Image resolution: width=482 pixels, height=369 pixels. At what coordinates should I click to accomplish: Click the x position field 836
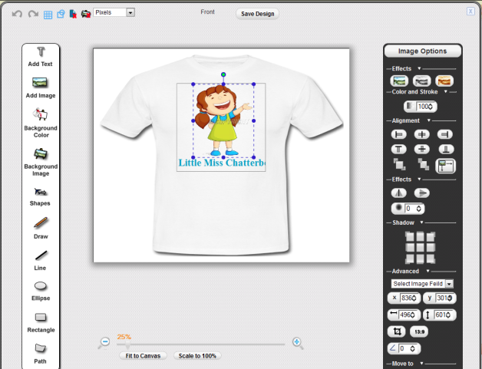tap(403, 298)
